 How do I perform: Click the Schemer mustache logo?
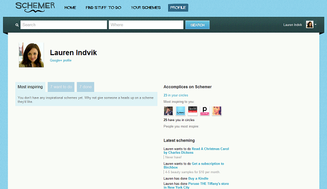click(35, 7)
